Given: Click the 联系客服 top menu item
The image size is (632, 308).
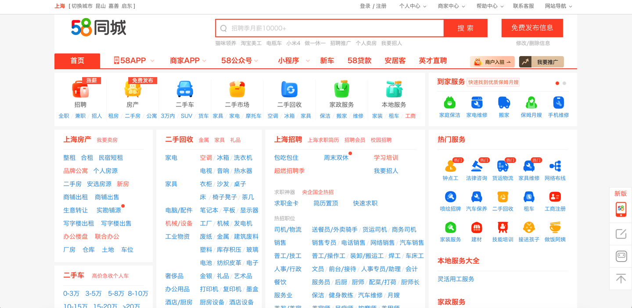Looking at the screenshot, I should point(524,6).
